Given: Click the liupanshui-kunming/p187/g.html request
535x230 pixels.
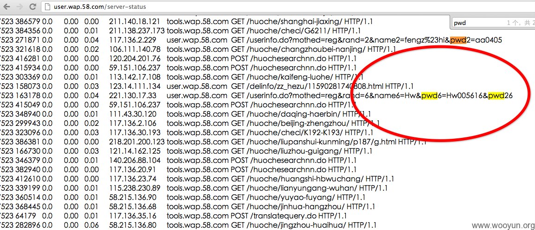Looking at the screenshot, I should pyautogui.click(x=323, y=142).
